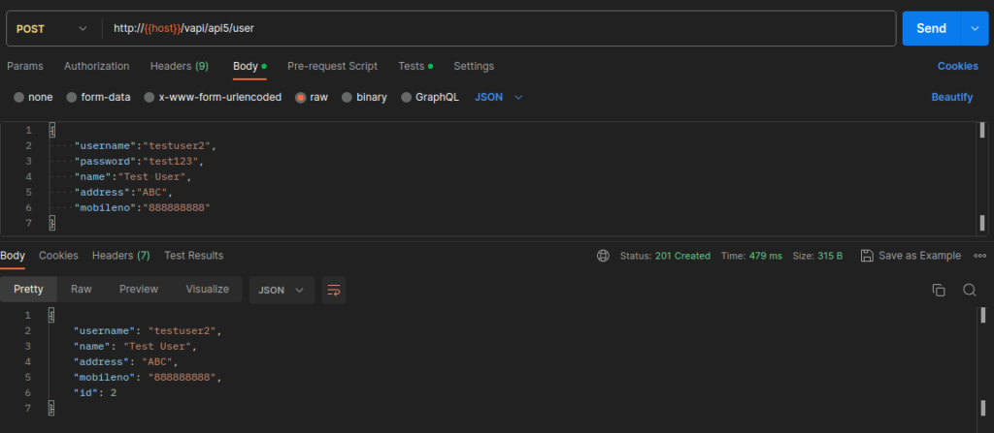
Task: Open the Send button dropdown arrow
Action: tap(975, 28)
